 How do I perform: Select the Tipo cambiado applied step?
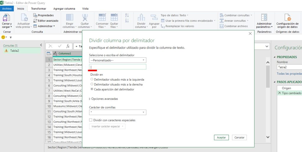pyautogui.click(x=290, y=93)
